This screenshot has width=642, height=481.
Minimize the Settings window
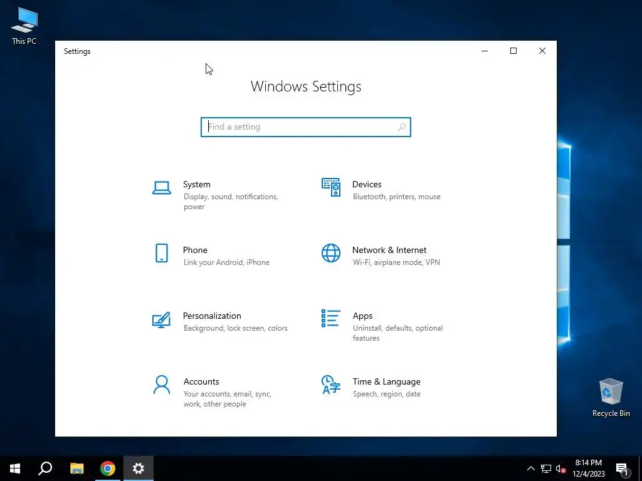pos(485,51)
